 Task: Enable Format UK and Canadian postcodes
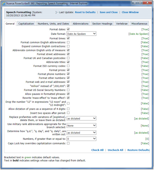[68, 58]
